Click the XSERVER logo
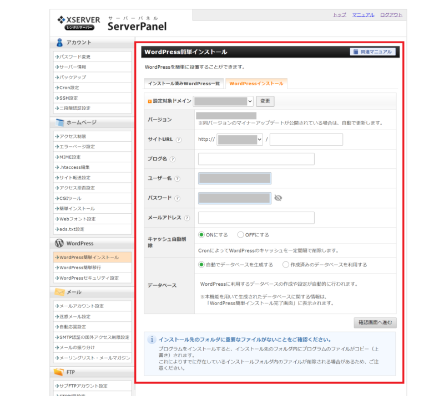The width and height of the screenshot is (444, 396). [78, 23]
